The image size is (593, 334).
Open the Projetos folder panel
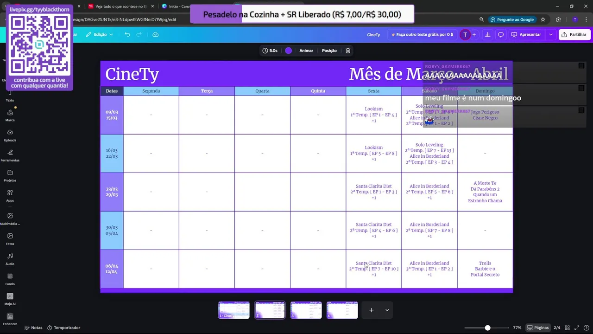(x=10, y=176)
